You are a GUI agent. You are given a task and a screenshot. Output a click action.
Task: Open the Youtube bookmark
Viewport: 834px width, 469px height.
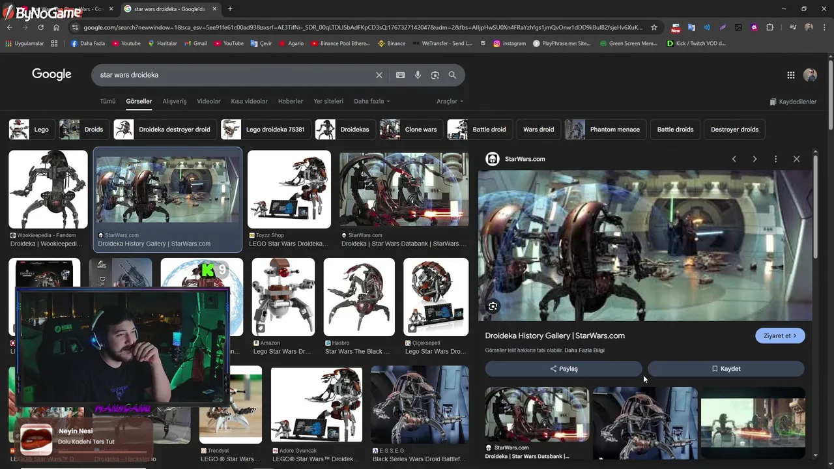(126, 44)
